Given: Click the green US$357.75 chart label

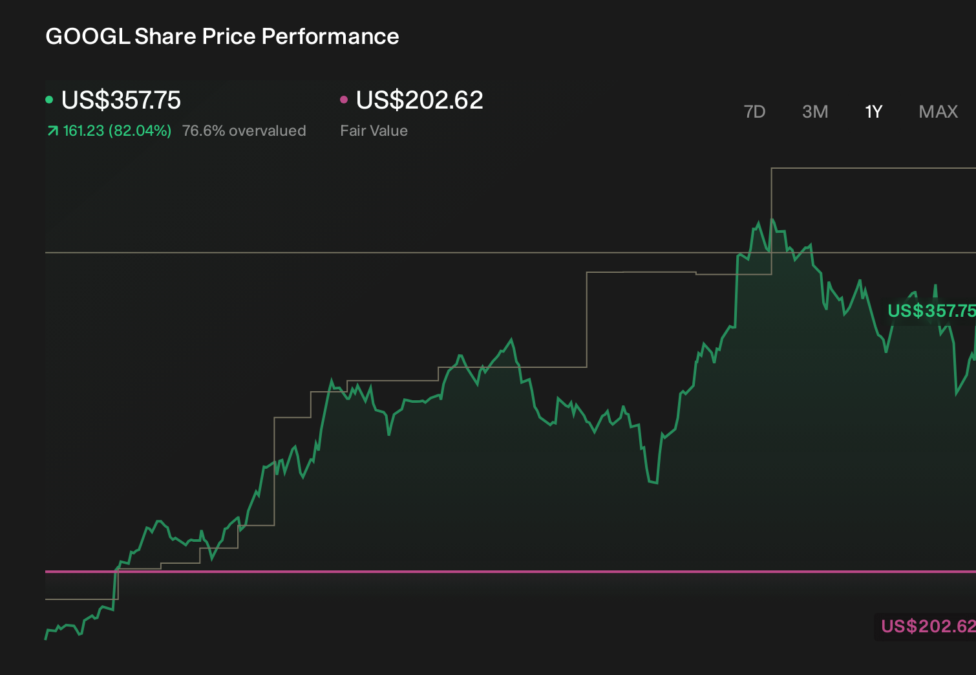Looking at the screenshot, I should pos(931,311).
